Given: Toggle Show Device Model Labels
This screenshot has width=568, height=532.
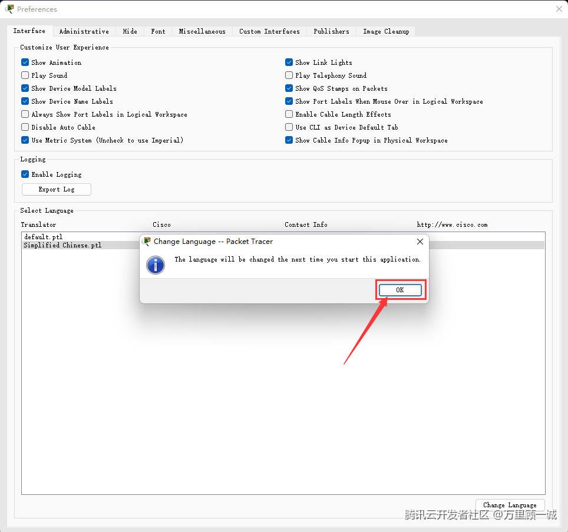Looking at the screenshot, I should (25, 88).
